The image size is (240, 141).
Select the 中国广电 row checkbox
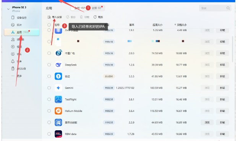click(x=49, y=53)
